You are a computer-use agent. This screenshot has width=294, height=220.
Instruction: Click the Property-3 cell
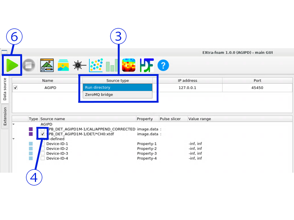[x=147, y=153]
